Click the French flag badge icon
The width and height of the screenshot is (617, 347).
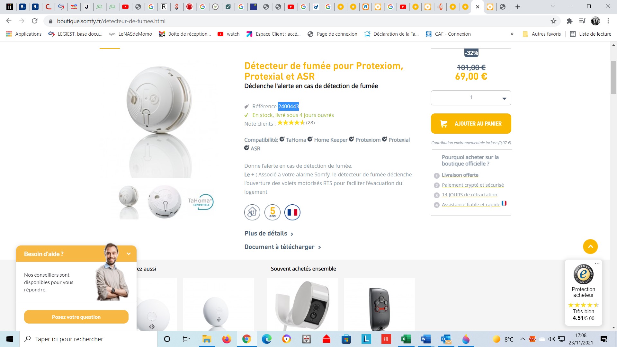pyautogui.click(x=292, y=212)
